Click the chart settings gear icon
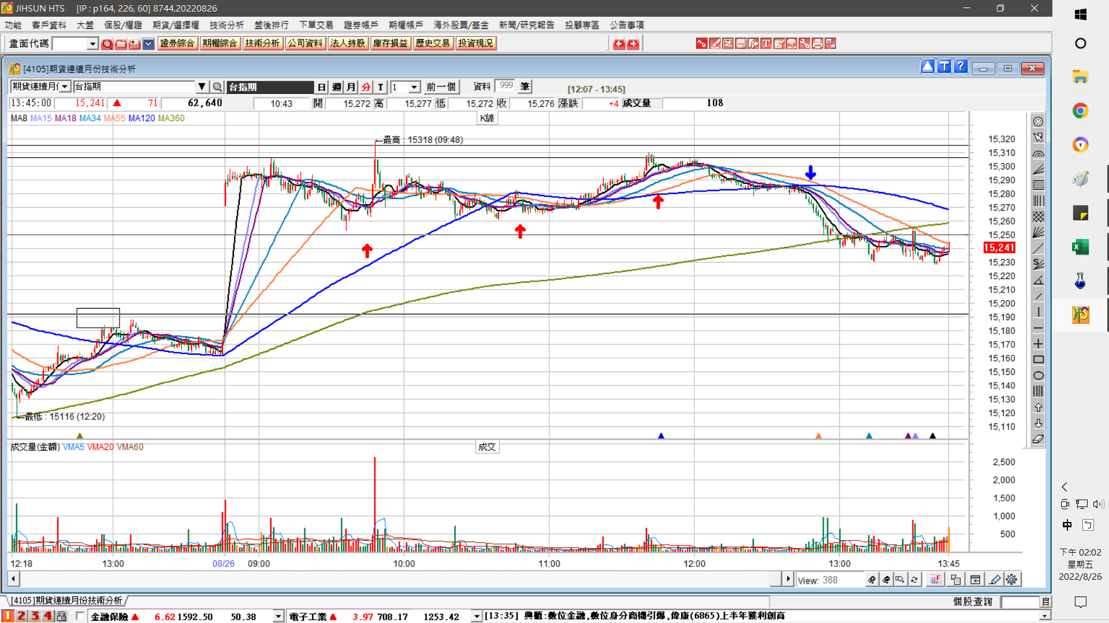The image size is (1109, 623). (x=1011, y=580)
